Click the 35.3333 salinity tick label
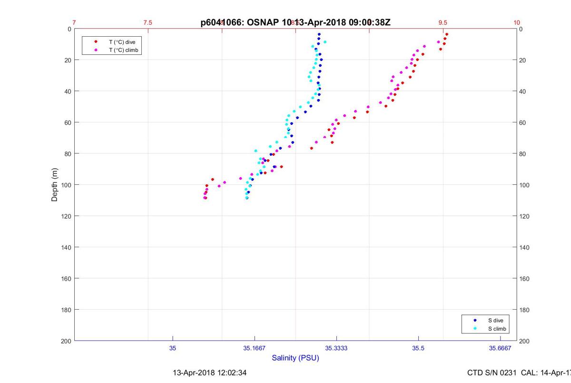571x383 pixels. click(336, 348)
